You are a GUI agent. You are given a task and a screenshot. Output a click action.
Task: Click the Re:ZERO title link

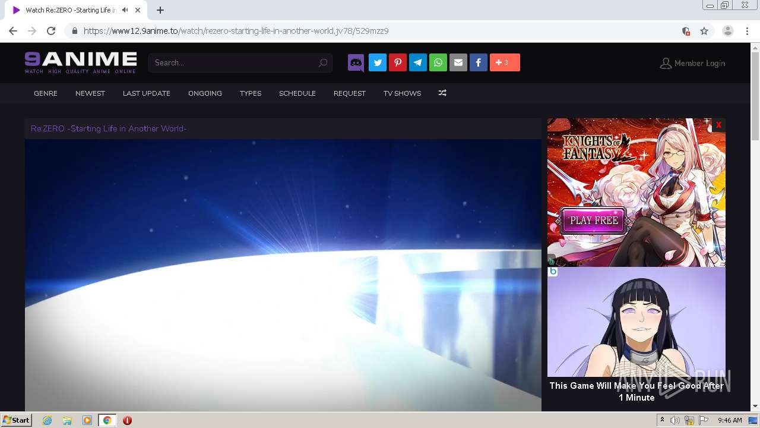109,128
